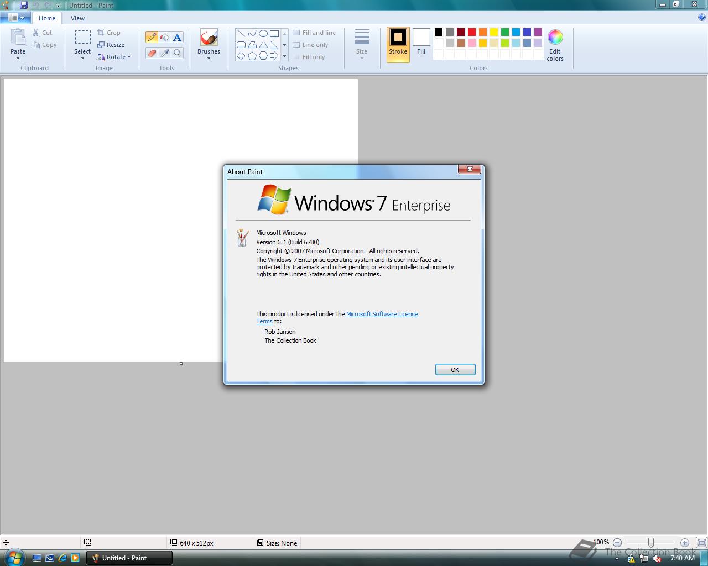Click the zoom out minus button

coord(617,543)
